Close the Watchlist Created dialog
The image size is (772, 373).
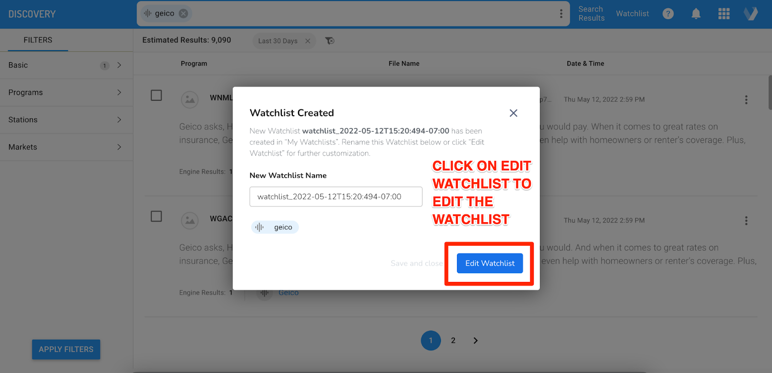(x=513, y=113)
